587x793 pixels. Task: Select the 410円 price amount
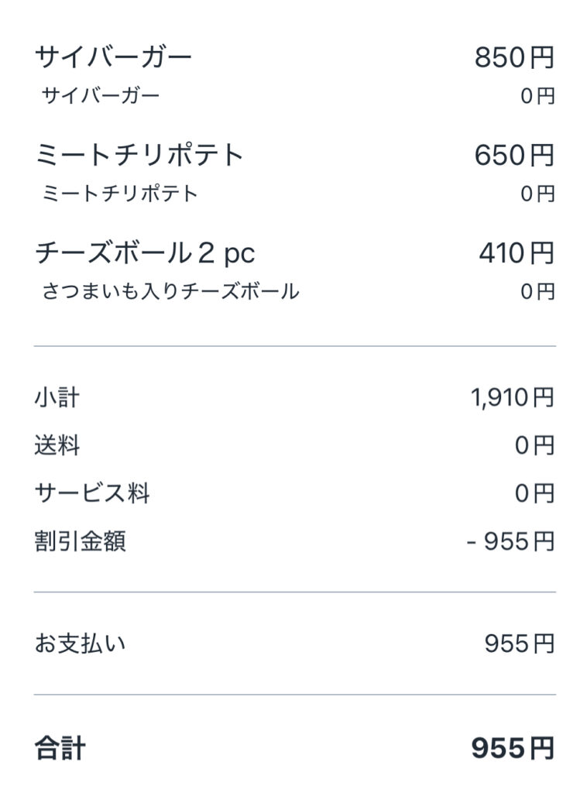(517, 253)
